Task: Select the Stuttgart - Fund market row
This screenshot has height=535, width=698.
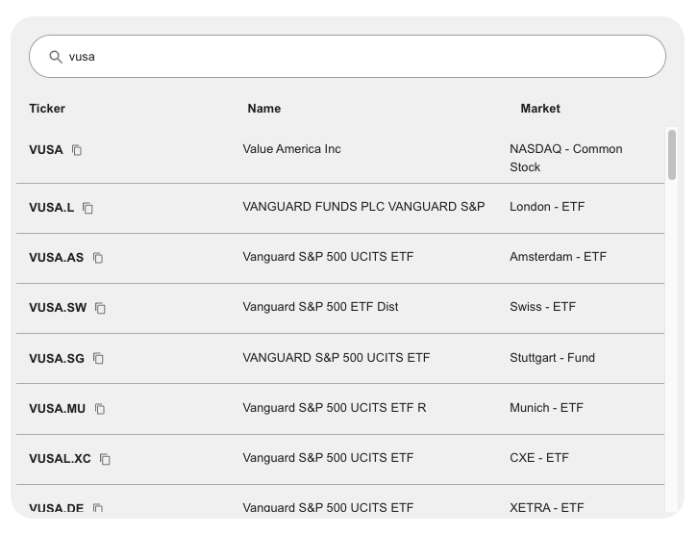Action: [552, 358]
